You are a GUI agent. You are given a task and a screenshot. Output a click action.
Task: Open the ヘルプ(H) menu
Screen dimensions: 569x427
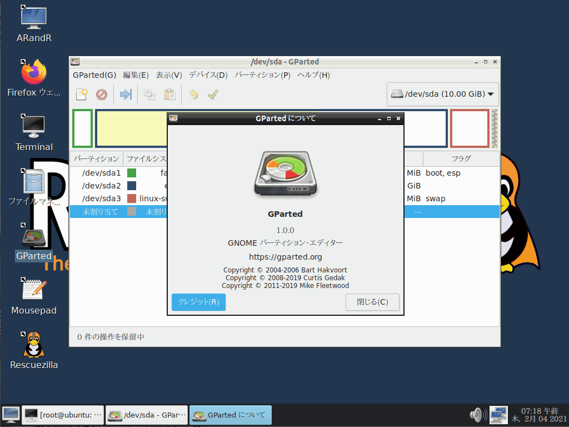(313, 75)
